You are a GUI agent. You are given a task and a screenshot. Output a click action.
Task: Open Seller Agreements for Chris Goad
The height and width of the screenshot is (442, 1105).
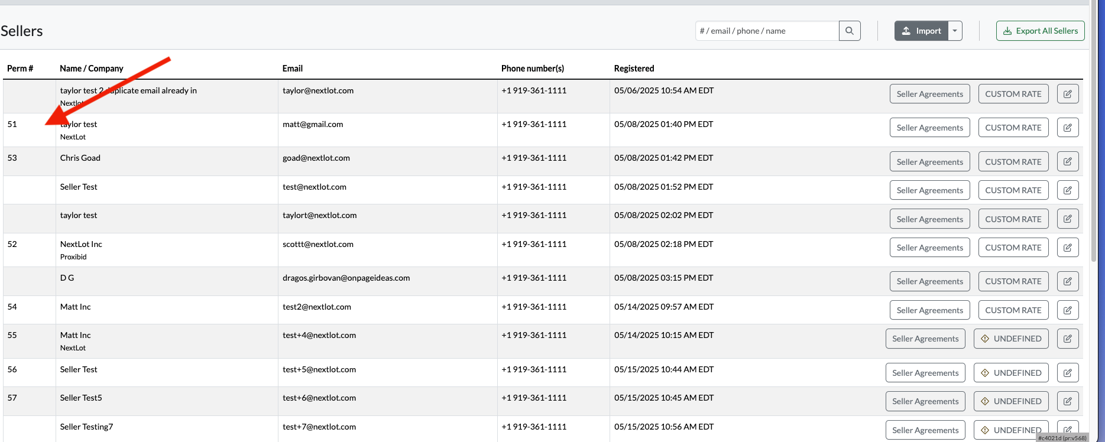pyautogui.click(x=930, y=161)
